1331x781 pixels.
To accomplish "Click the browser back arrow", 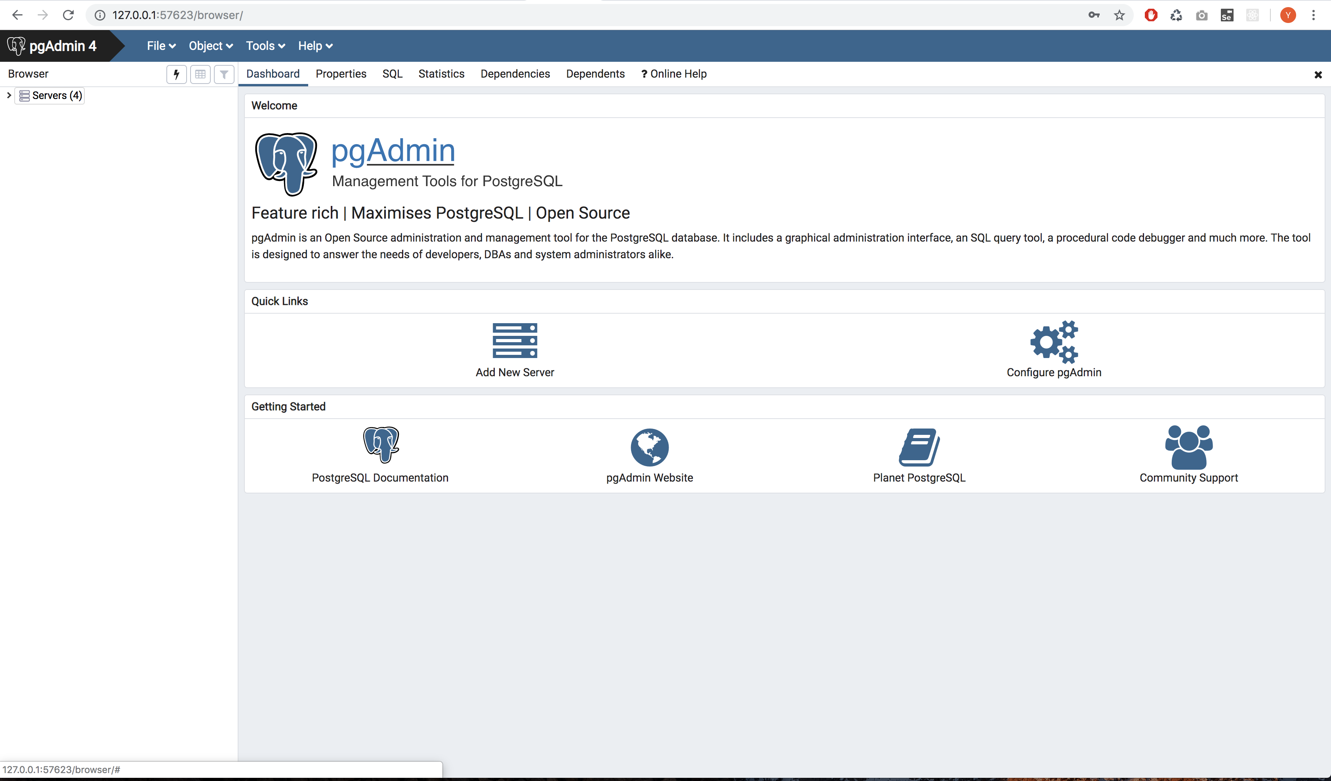I will pos(17,15).
